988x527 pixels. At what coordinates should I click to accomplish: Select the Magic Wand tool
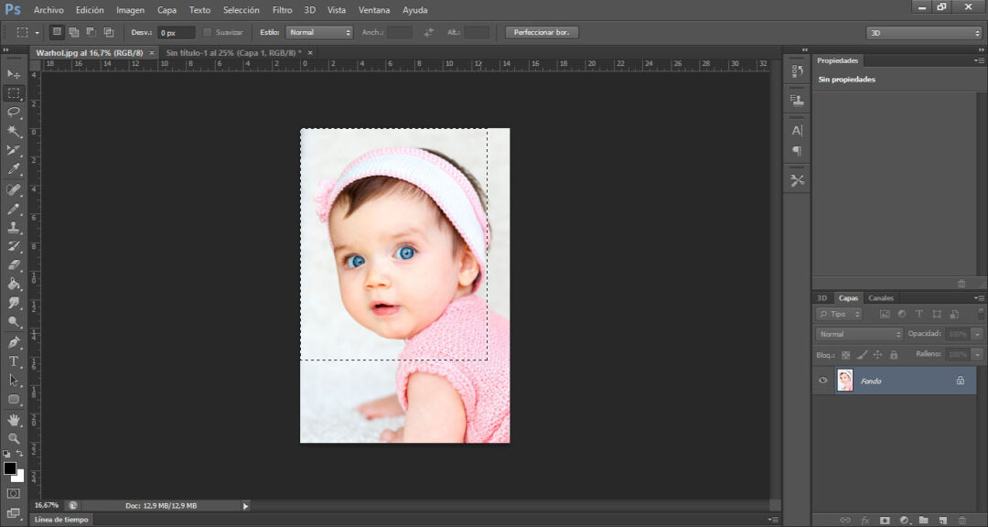tap(13, 131)
